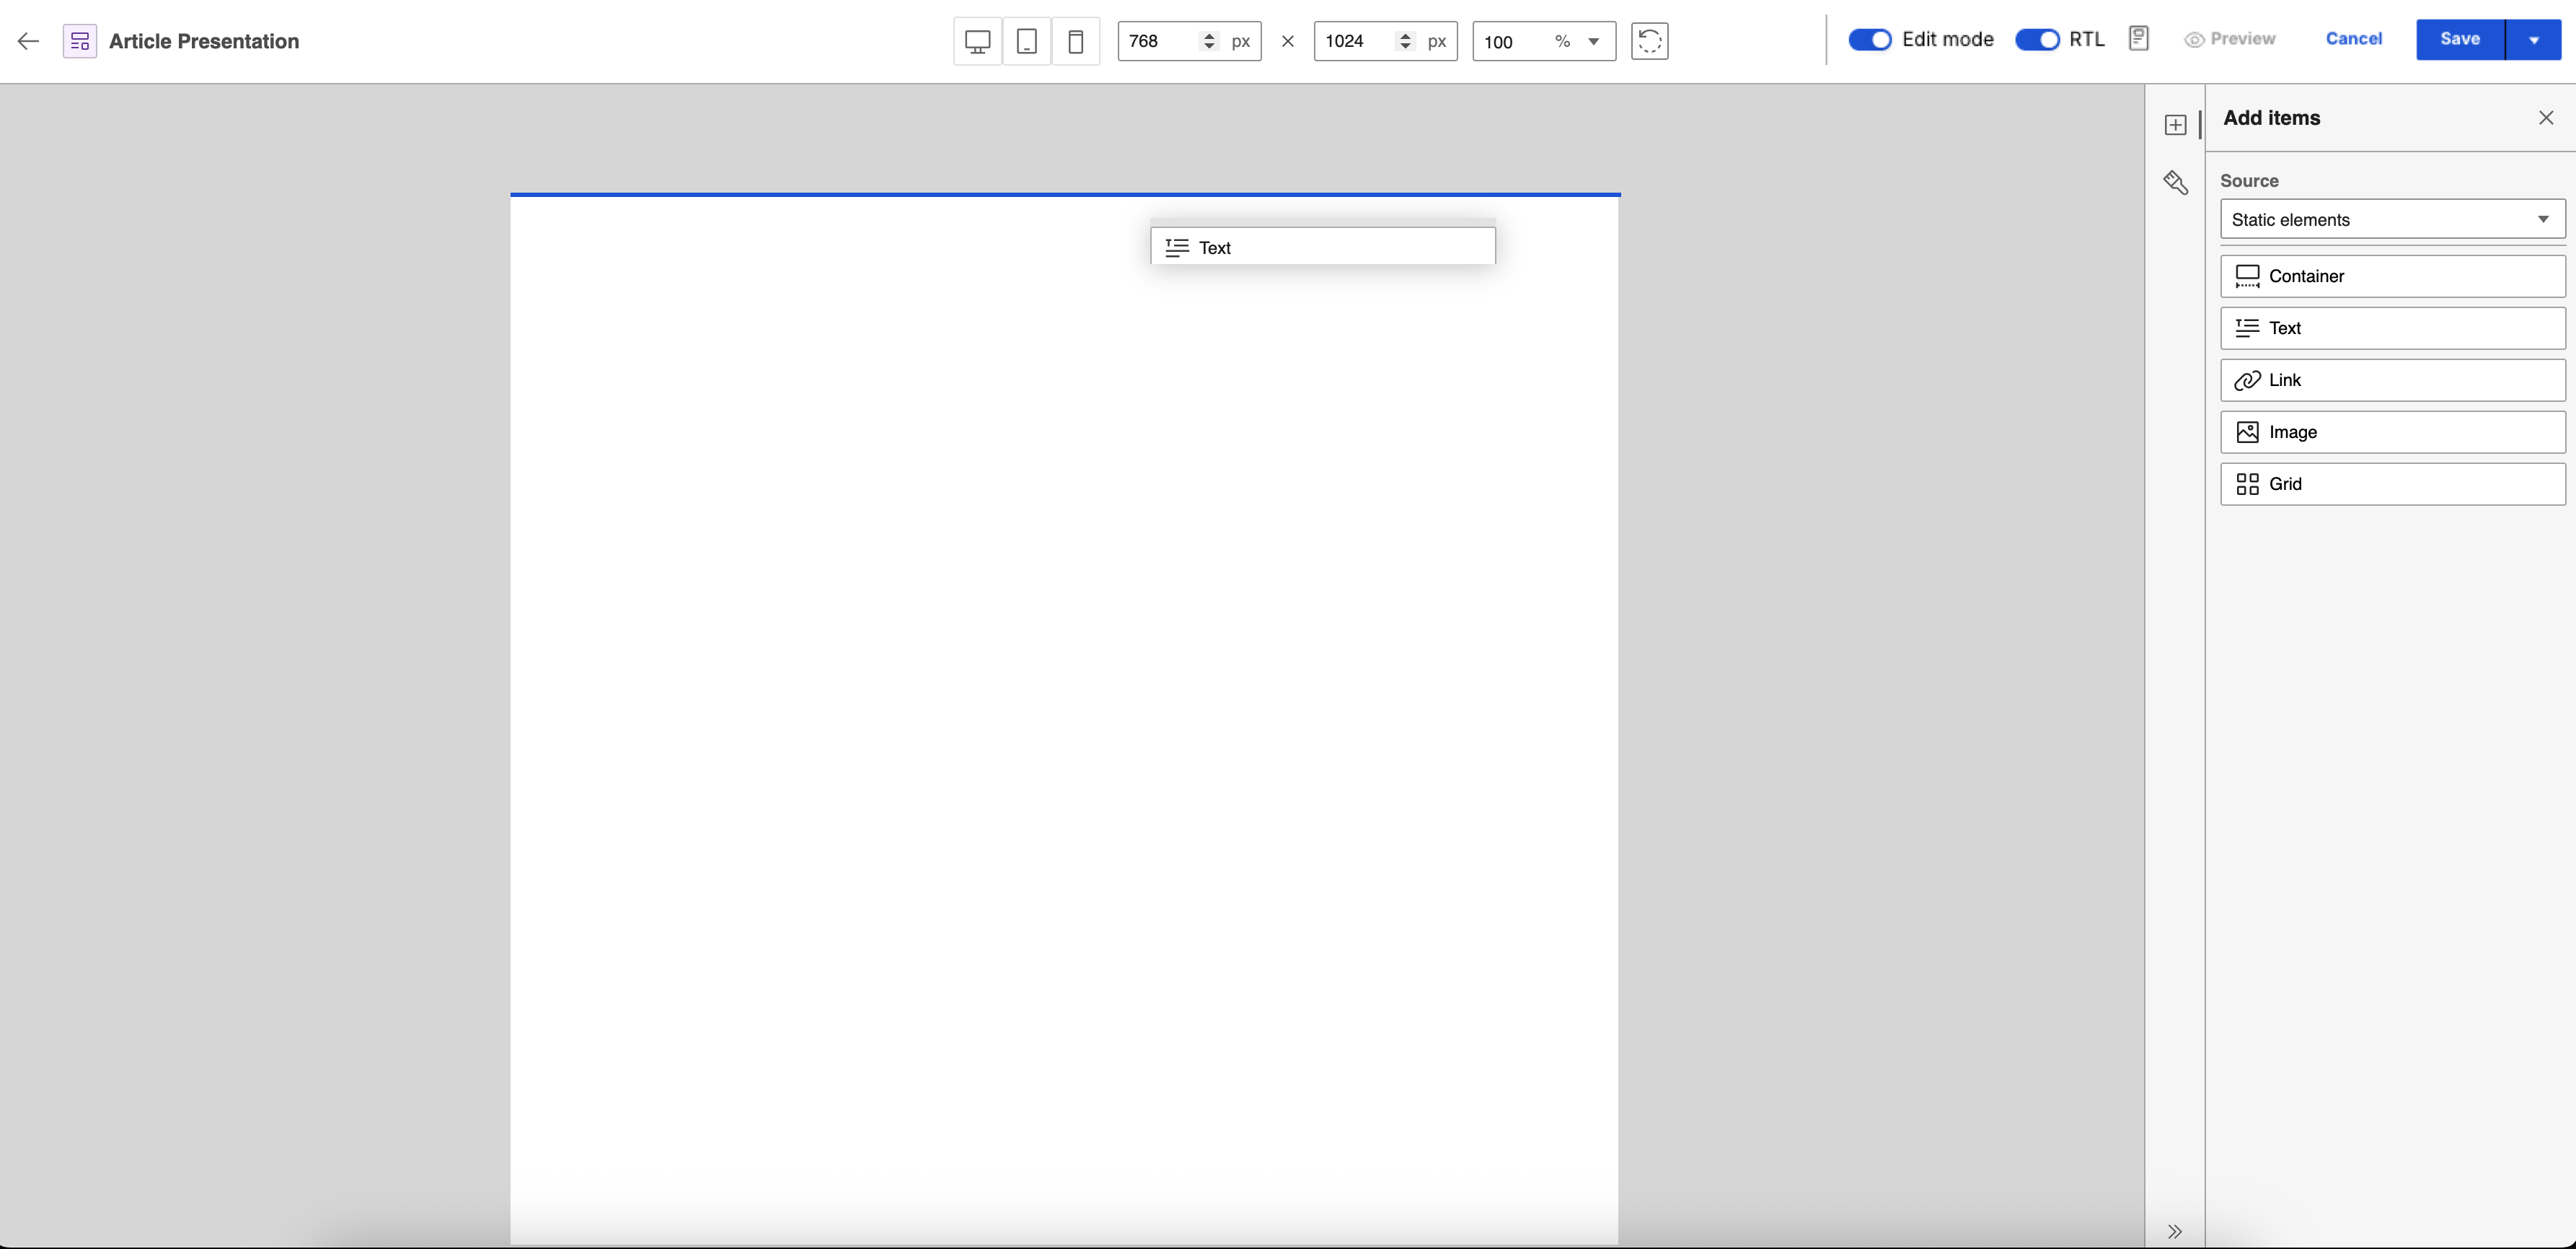The image size is (2576, 1249).
Task: Switch to tablet viewport preview
Action: [1026, 41]
